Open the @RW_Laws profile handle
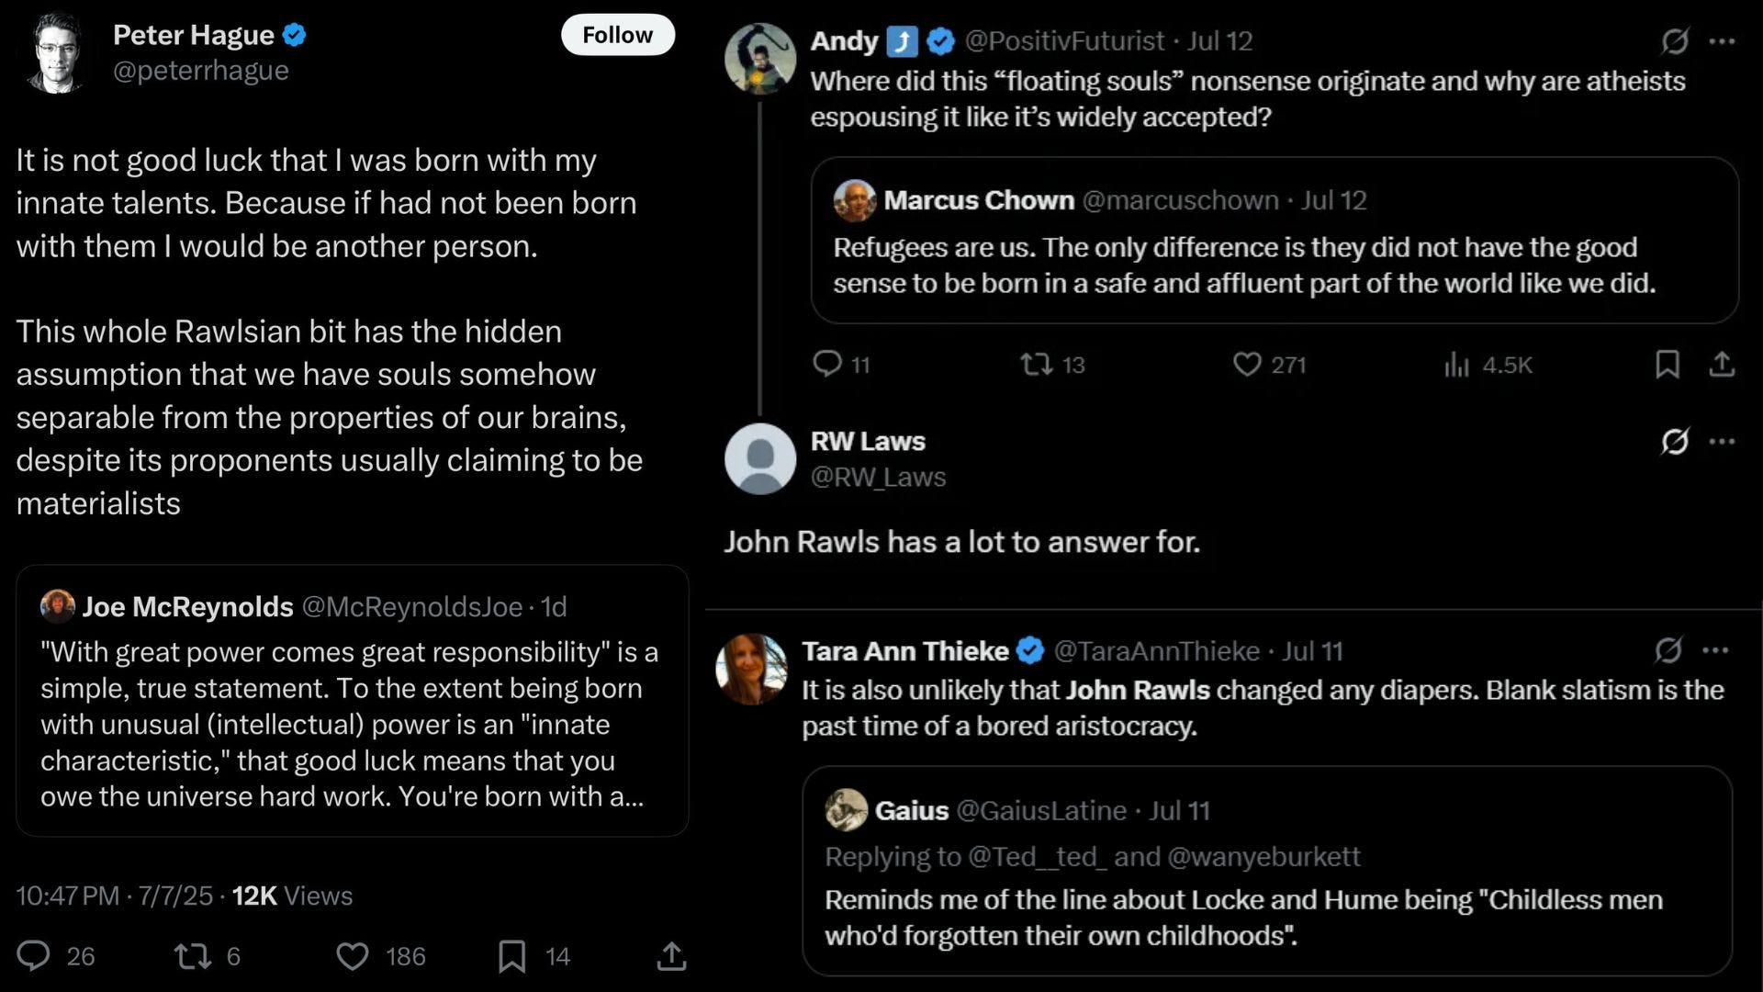Image resolution: width=1763 pixels, height=992 pixels. coord(878,478)
